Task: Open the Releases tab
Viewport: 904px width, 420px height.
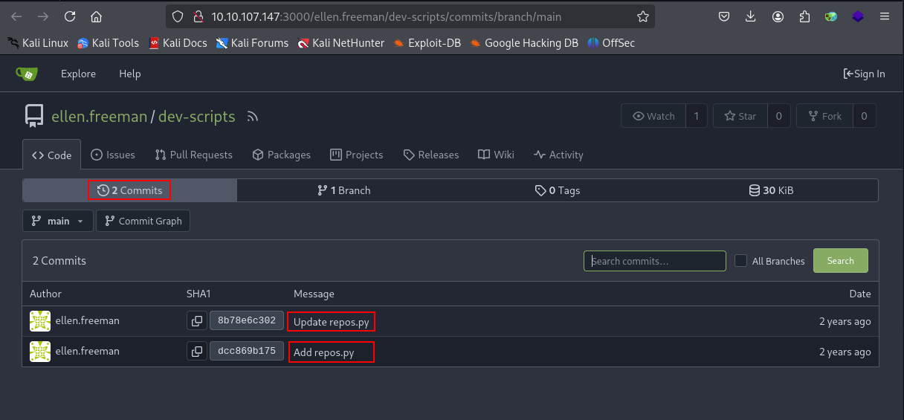Action: (431, 155)
